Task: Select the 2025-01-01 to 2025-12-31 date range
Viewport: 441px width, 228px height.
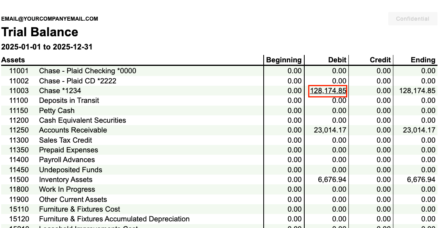Action: [x=47, y=47]
